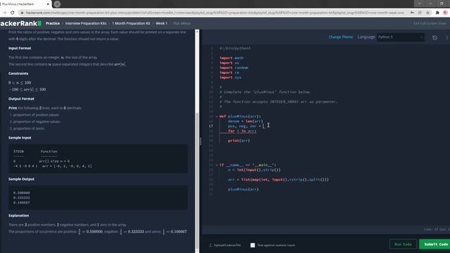Open a new browser tab with the plus icon
Viewport: 450px width, 253px height.
(x=57, y=4)
